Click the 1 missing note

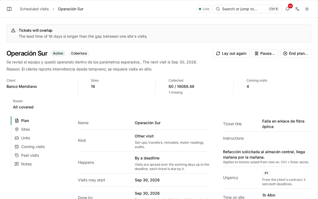click(175, 92)
